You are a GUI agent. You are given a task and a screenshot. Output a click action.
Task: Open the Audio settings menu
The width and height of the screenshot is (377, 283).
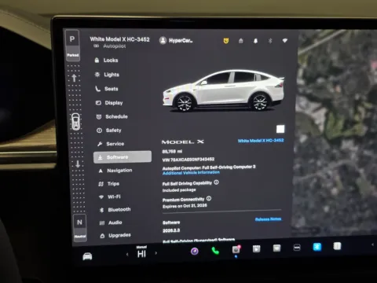(x=111, y=222)
